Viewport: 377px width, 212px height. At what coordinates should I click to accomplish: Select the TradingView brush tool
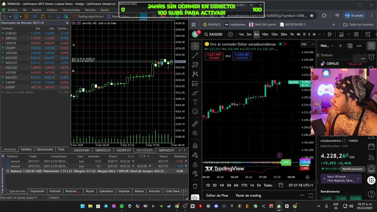pos(195,93)
